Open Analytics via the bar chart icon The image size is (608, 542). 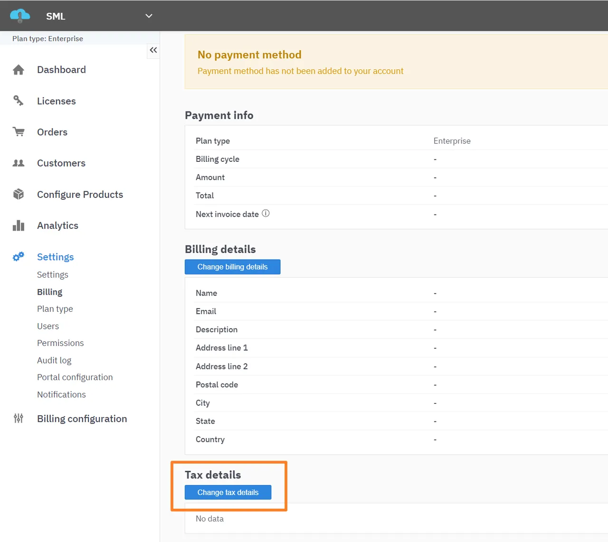18,225
